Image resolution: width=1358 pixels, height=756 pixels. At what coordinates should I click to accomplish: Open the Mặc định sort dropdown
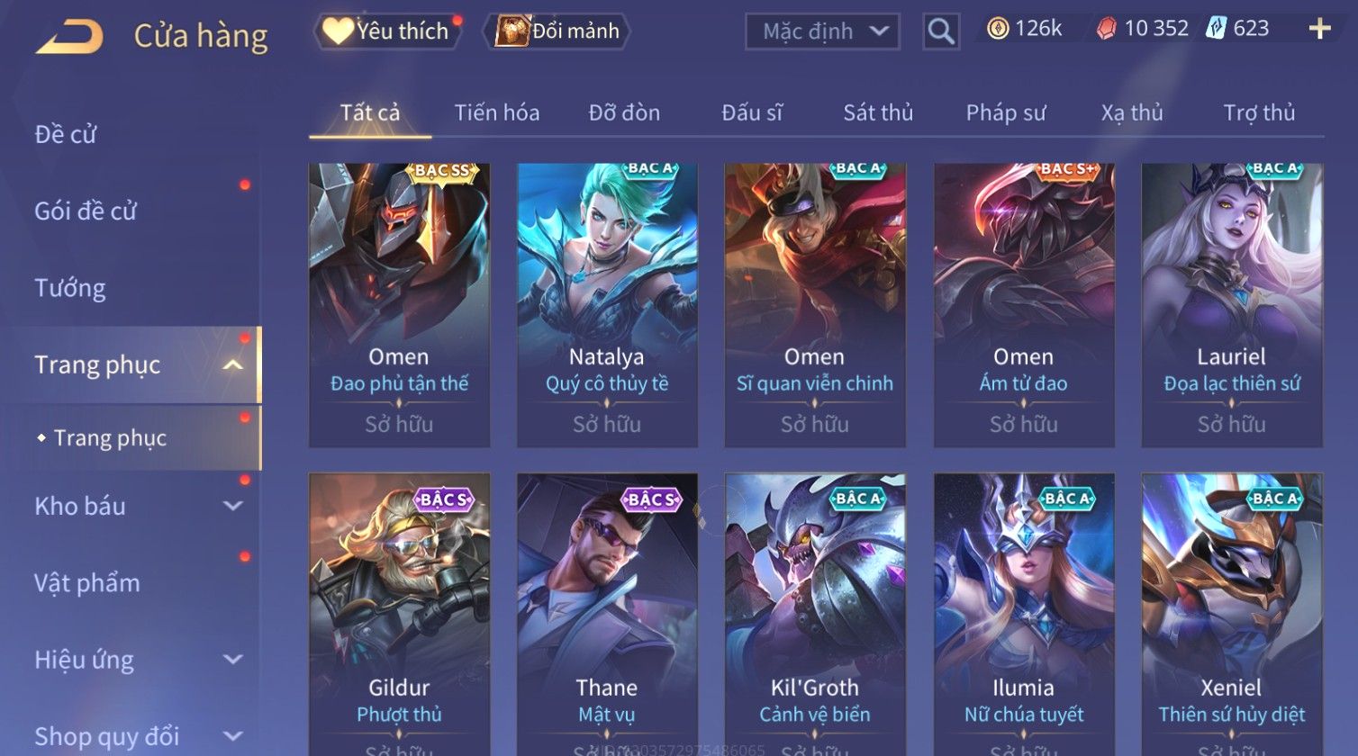[822, 31]
